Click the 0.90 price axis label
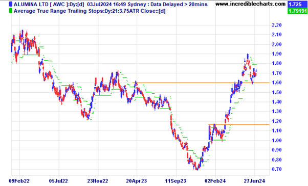 coord(277,150)
